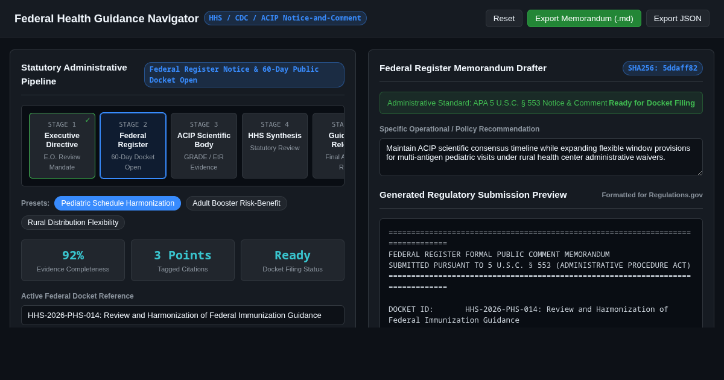This screenshot has width=724, height=380.
Task: Click Federal Register Memorandum Drafter heading
Action: click(463, 68)
